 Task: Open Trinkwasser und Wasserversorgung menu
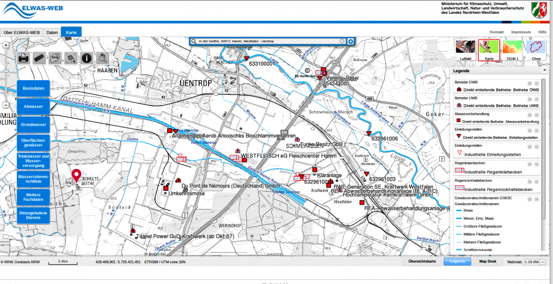(x=34, y=161)
